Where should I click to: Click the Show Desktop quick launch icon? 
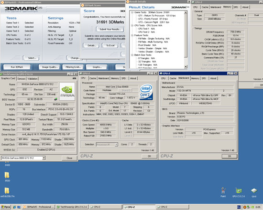tap(19, 207)
